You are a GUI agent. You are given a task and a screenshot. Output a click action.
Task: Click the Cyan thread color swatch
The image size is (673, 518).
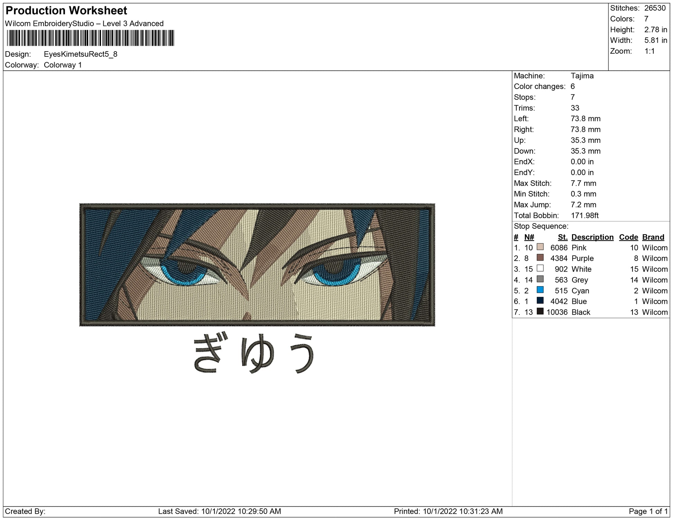[x=540, y=290]
